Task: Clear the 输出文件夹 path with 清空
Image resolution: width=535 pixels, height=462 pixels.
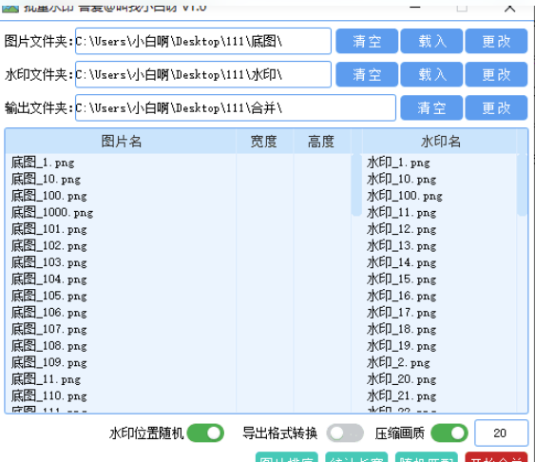Action: click(431, 107)
